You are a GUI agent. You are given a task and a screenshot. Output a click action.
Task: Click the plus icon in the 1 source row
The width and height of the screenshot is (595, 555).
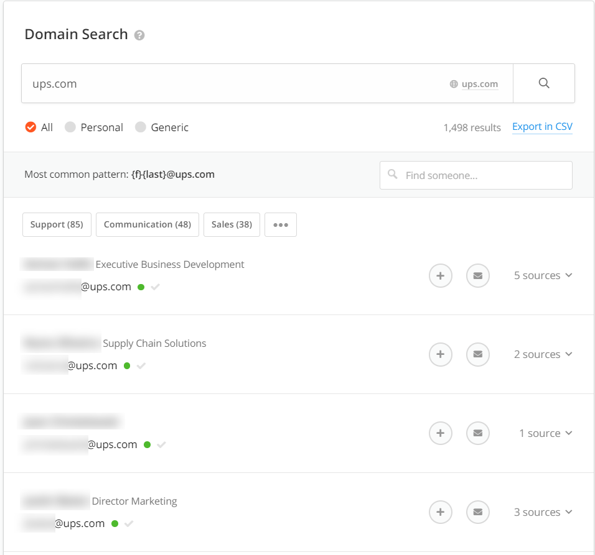[x=440, y=433]
